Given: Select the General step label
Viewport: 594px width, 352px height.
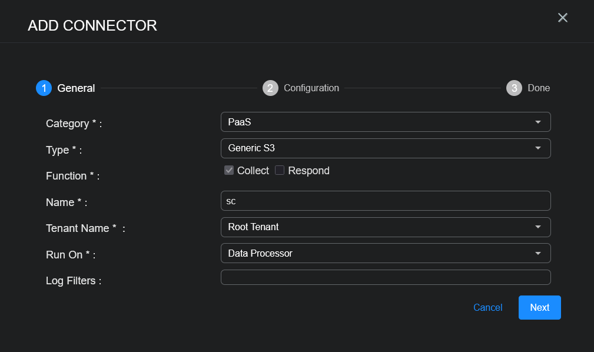Looking at the screenshot, I should [76, 88].
